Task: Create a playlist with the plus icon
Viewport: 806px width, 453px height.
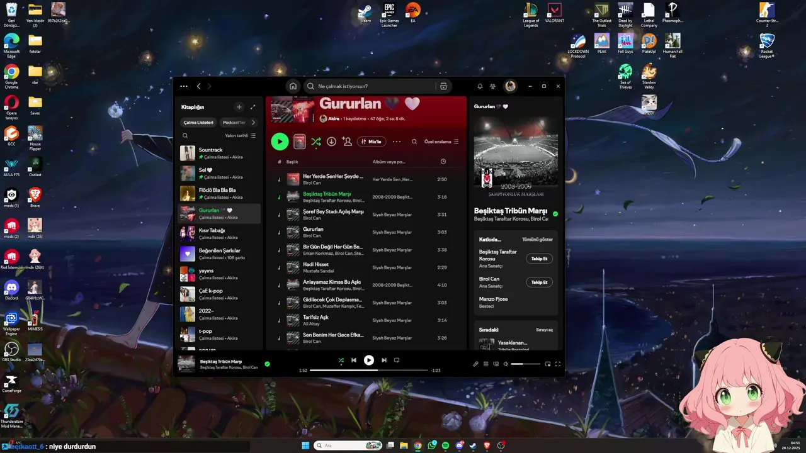Action: (x=239, y=107)
